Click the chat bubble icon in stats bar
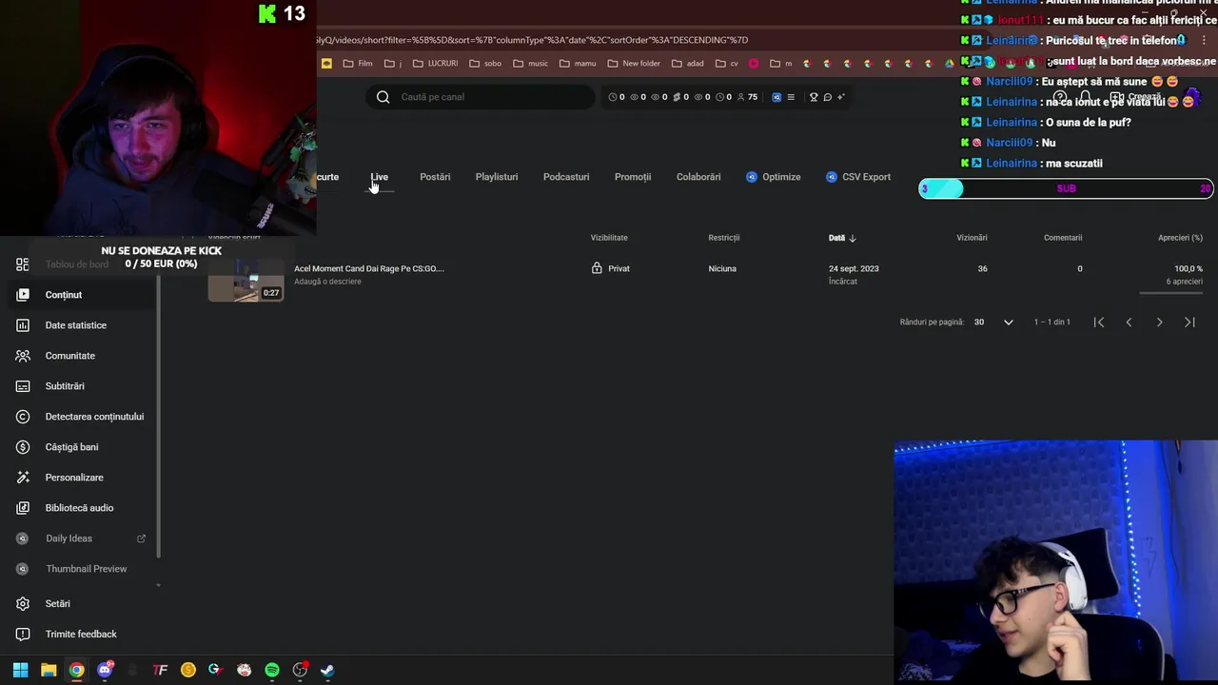The image size is (1218, 685). 828,97
